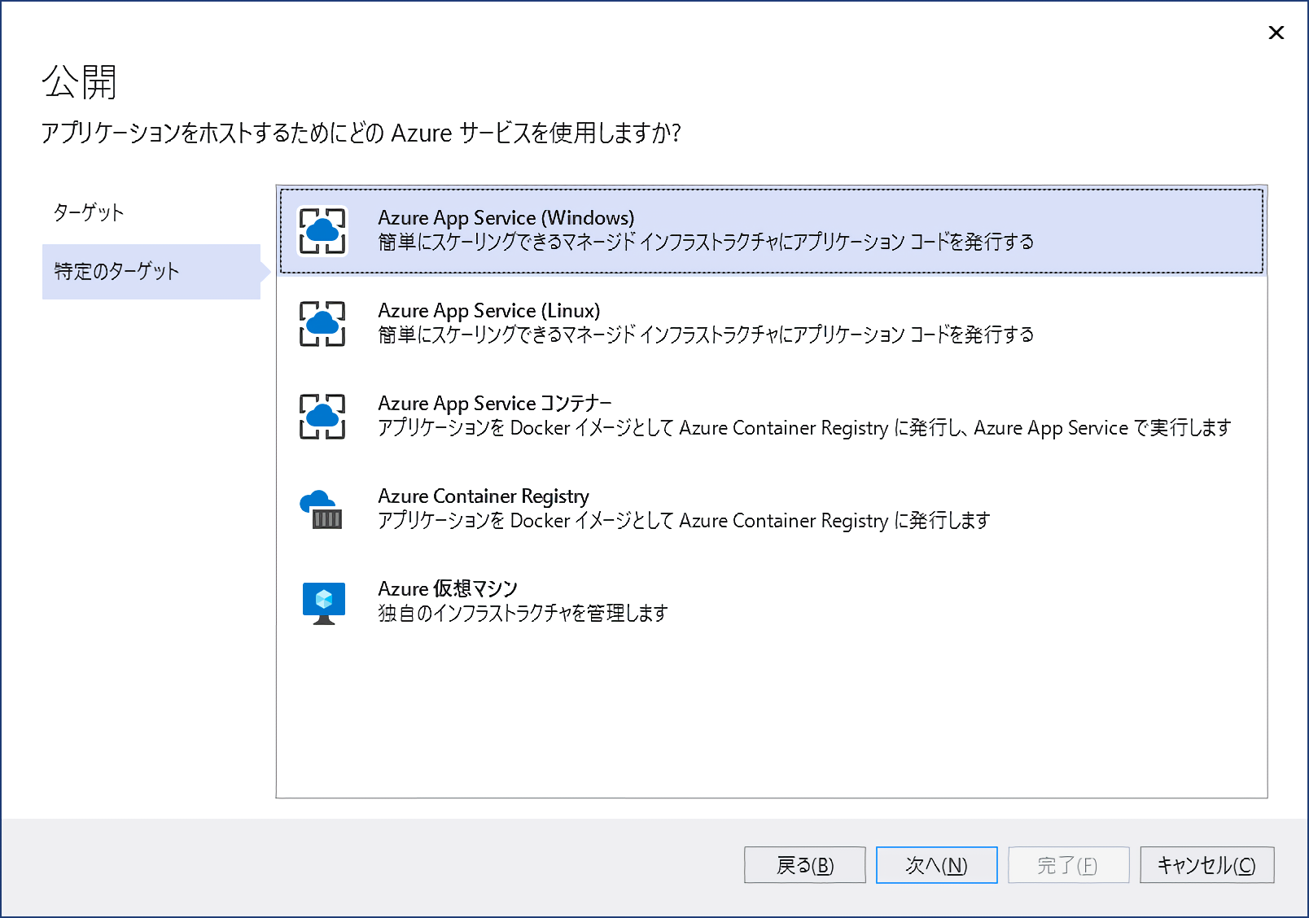Image resolution: width=1309 pixels, height=918 pixels.
Task: Close the 公開 dialog window
Action: coord(1276,33)
